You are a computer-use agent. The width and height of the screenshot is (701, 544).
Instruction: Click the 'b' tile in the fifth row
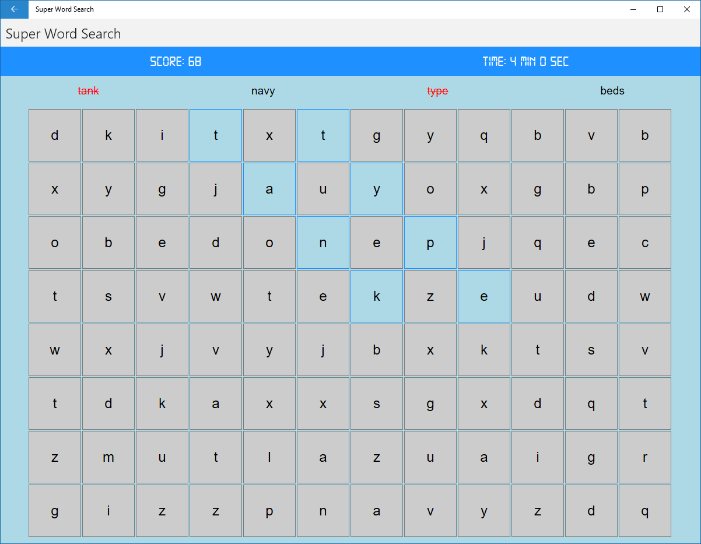coord(377,350)
